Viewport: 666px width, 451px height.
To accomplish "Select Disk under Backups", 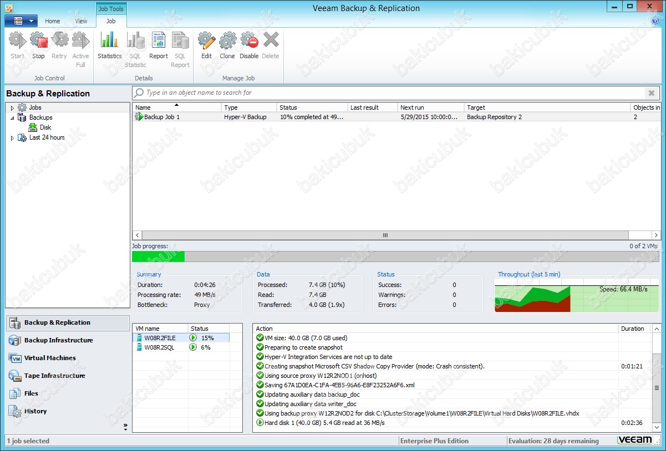I will (x=45, y=127).
